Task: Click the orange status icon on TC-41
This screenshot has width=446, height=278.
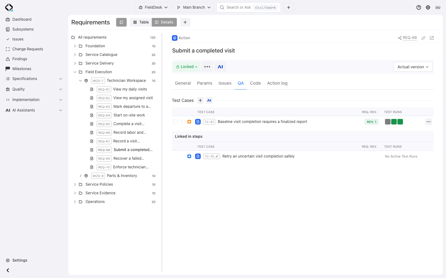Action: 189,122
